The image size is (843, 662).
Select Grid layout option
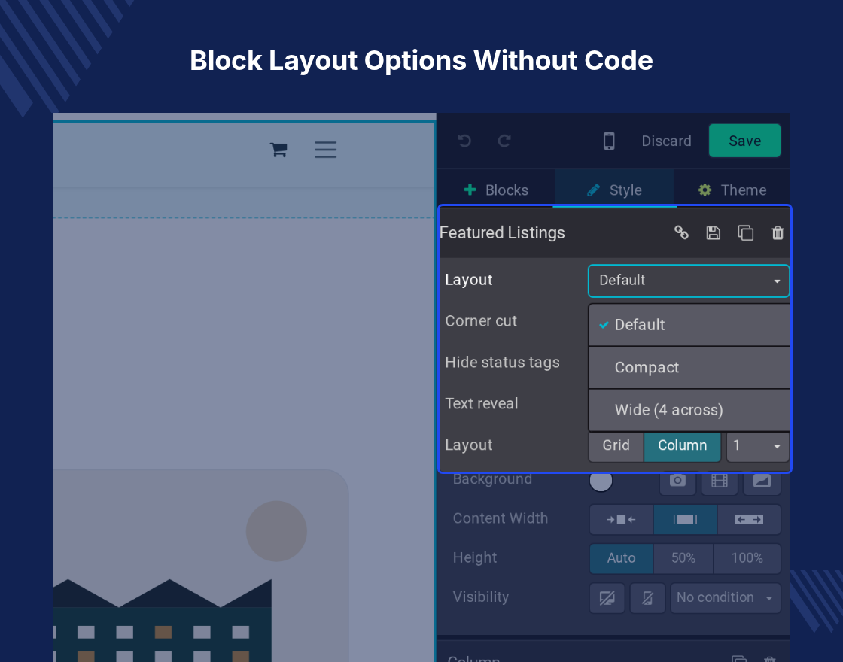(x=616, y=445)
